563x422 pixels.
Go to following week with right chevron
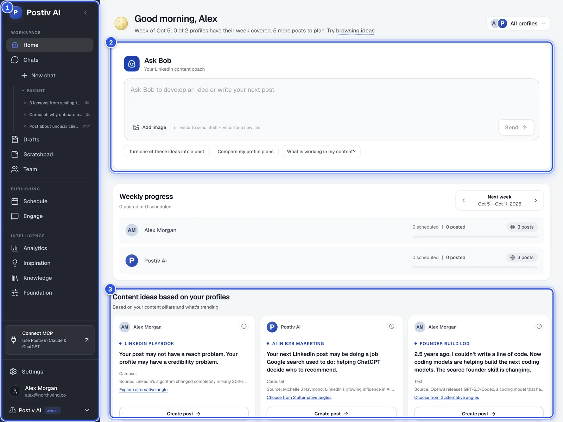coord(536,200)
